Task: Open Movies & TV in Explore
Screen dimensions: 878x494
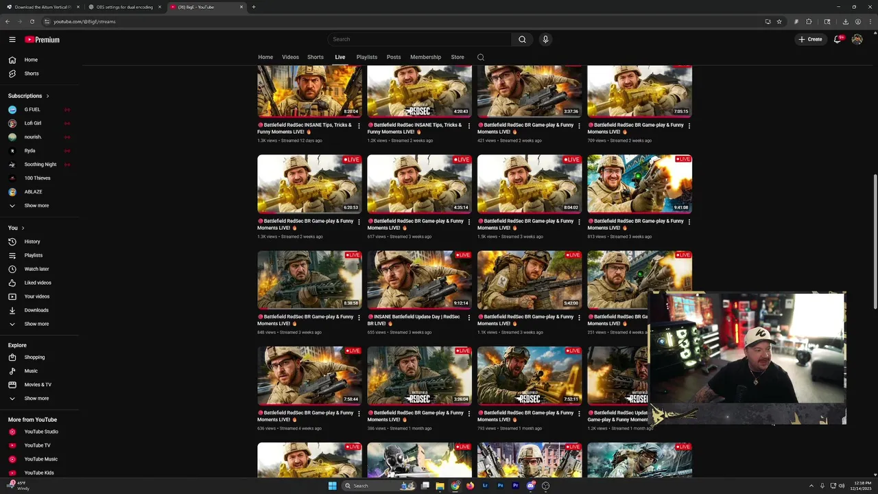Action: [39, 384]
